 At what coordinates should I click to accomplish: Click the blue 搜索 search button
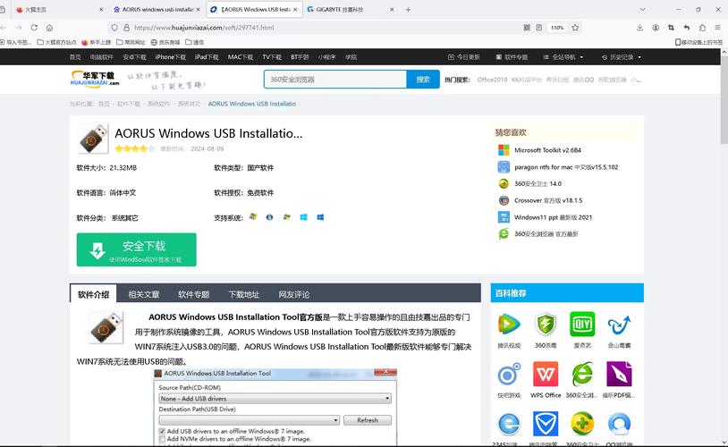pyautogui.click(x=423, y=80)
